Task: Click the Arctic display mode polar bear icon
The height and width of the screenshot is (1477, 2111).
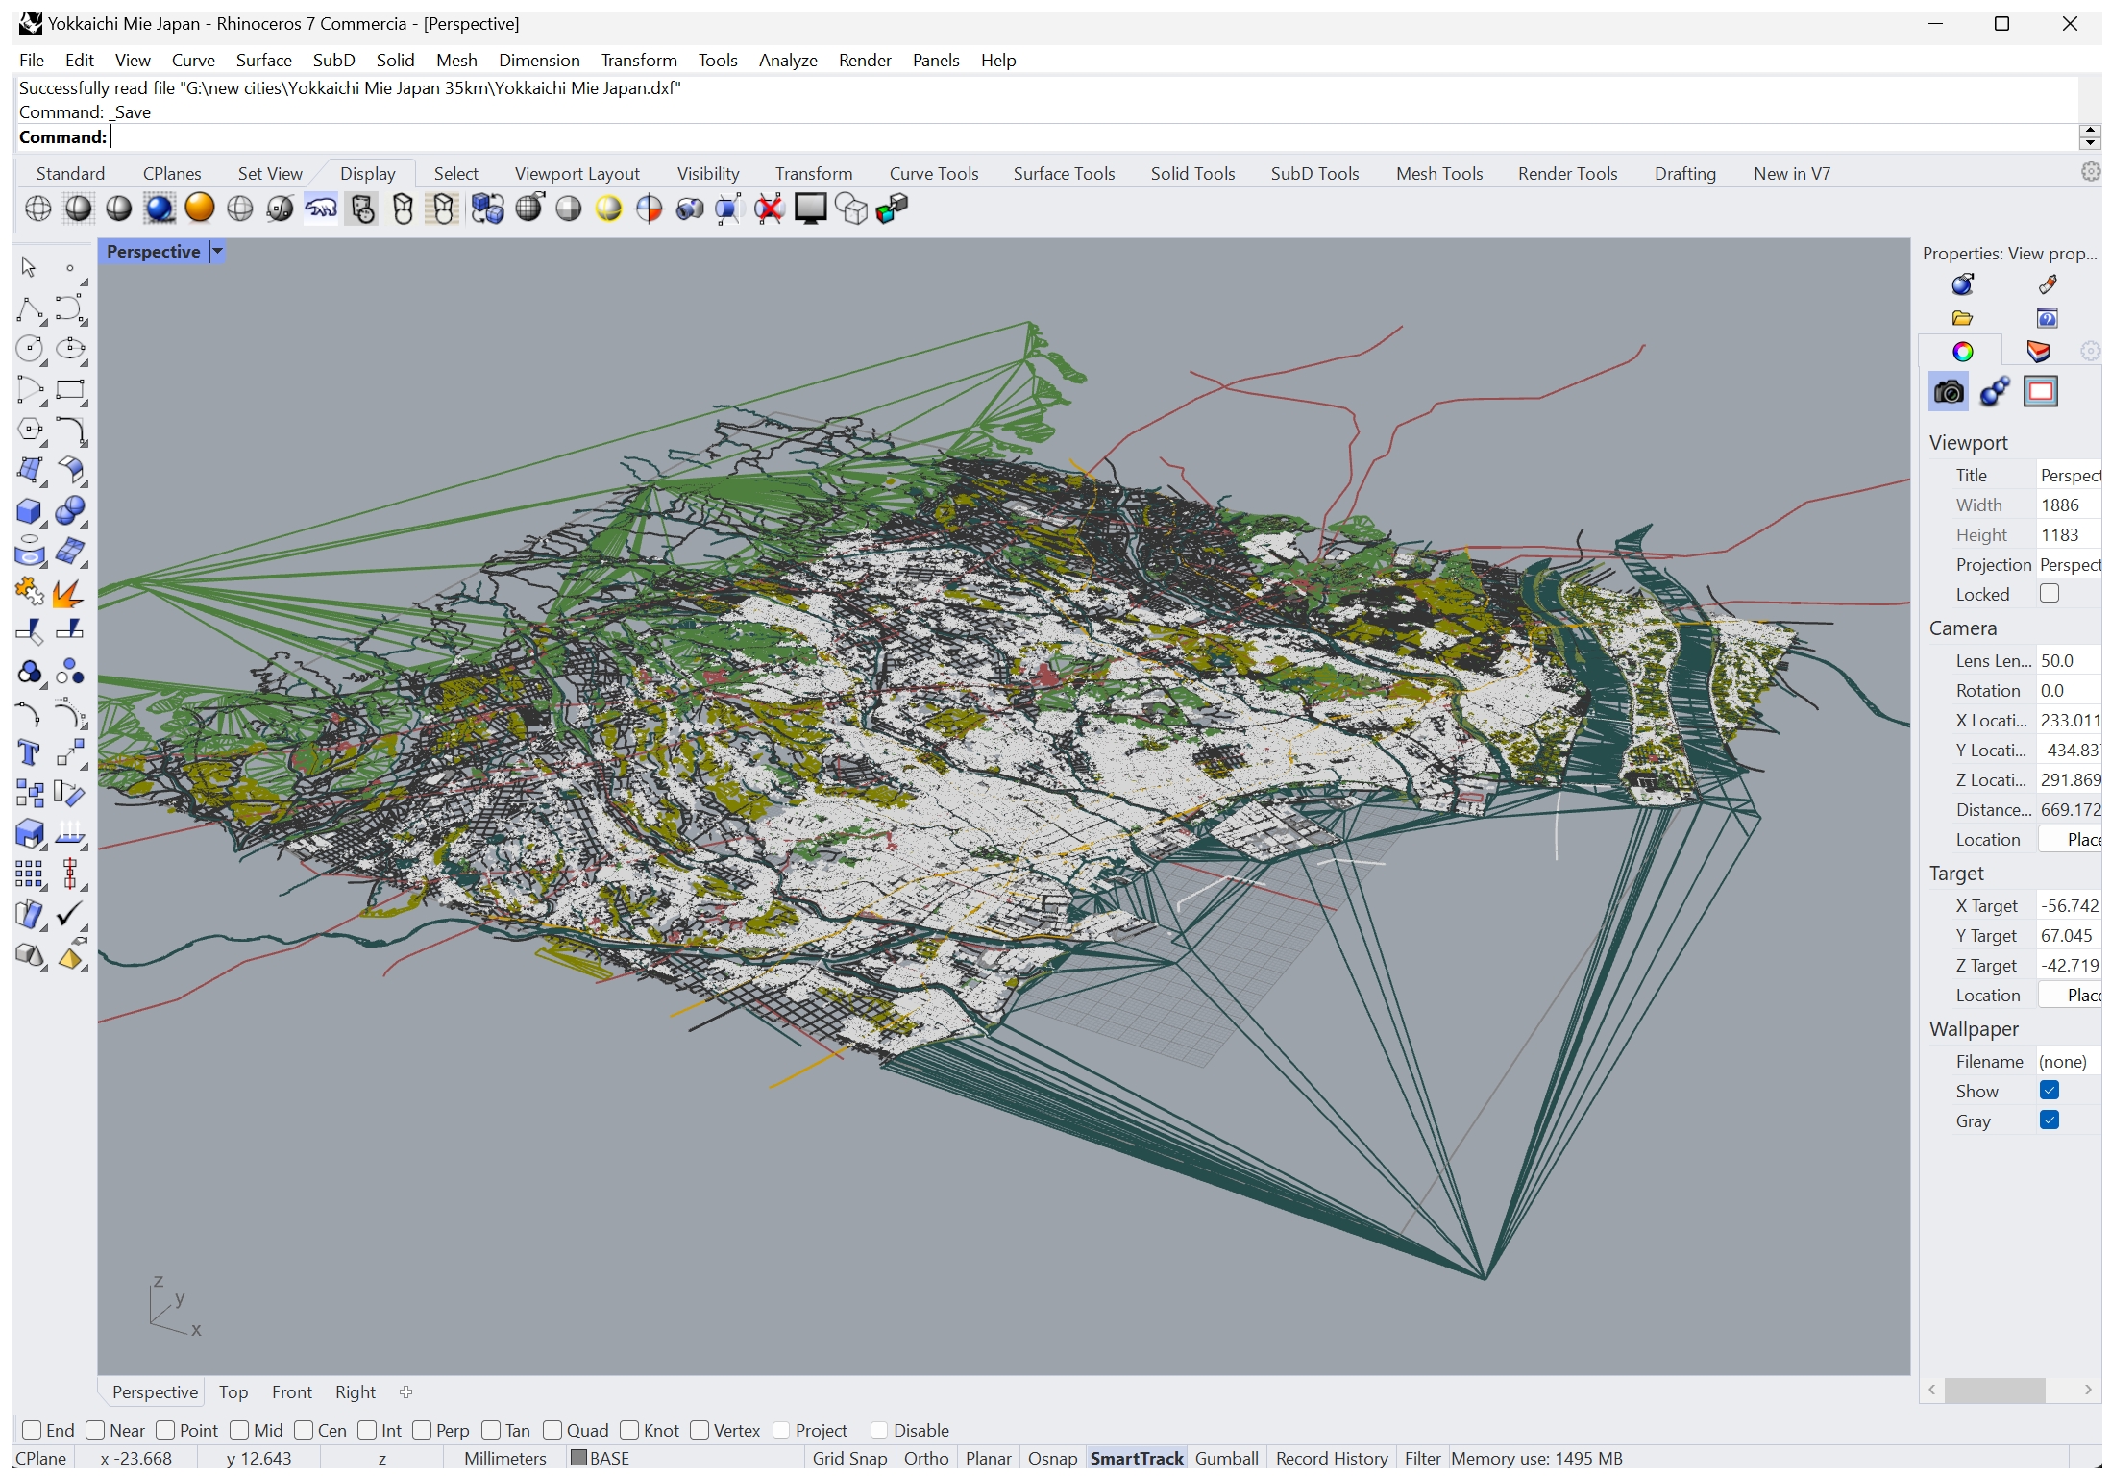Action: [321, 209]
